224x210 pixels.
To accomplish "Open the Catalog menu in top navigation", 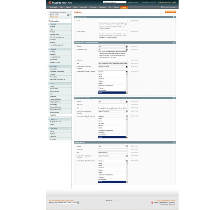I will (68, 7).
